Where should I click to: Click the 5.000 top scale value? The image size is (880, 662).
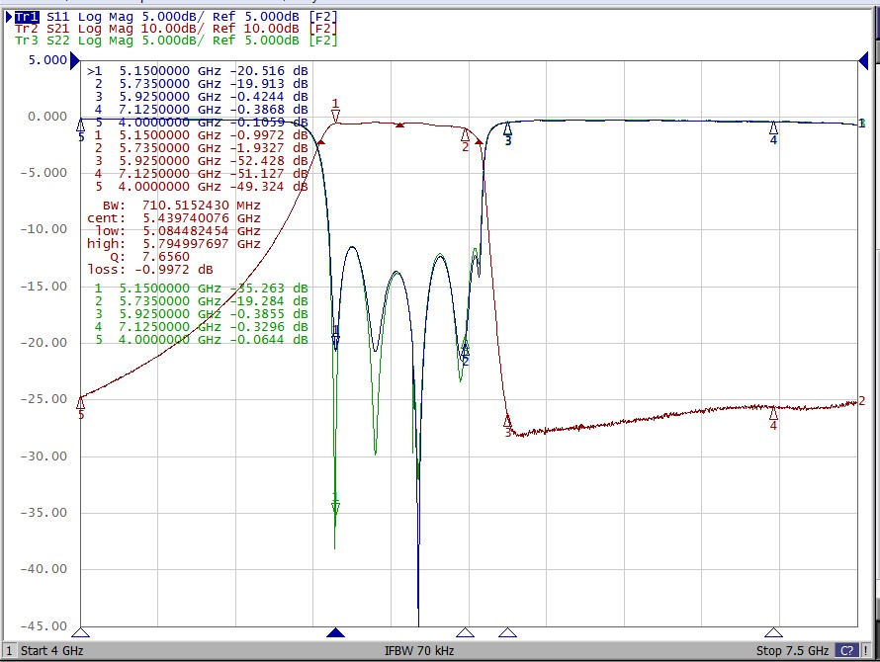[x=47, y=60]
